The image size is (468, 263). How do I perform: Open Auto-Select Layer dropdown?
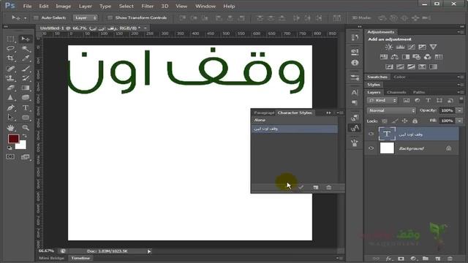click(86, 18)
